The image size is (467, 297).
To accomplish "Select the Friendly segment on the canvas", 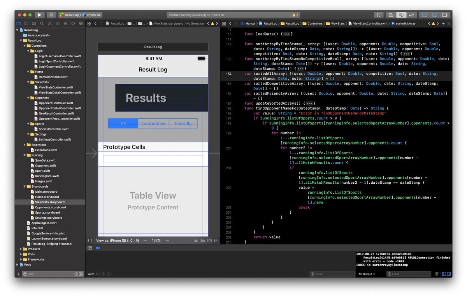I will [x=183, y=123].
